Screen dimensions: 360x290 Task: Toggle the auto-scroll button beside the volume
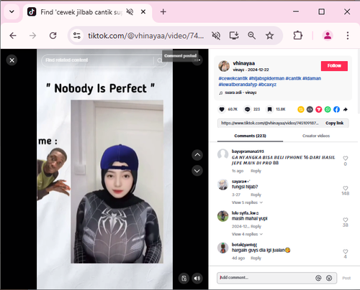click(184, 279)
